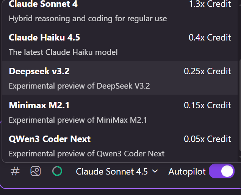The image size is (241, 195).
Task: Open the Claude Sonnet 4.5 model selector
Action: tap(112, 171)
